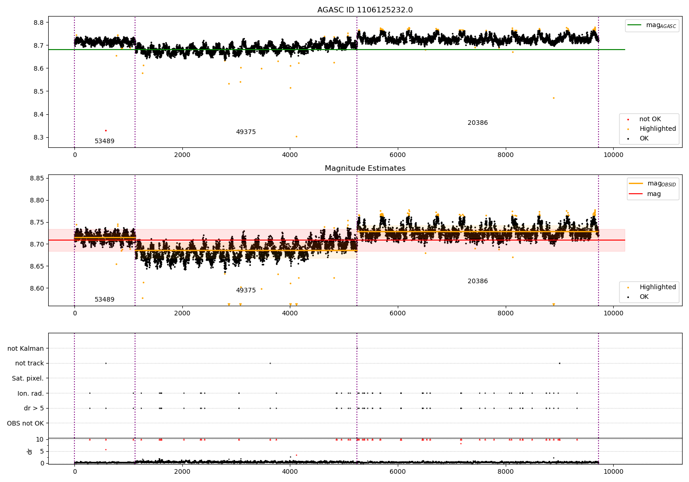Click the 'not Kalman' row label
This screenshot has width=689, height=482.
tap(26, 349)
